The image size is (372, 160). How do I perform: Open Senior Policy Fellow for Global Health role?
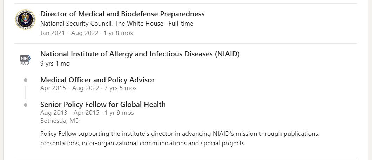(103, 105)
